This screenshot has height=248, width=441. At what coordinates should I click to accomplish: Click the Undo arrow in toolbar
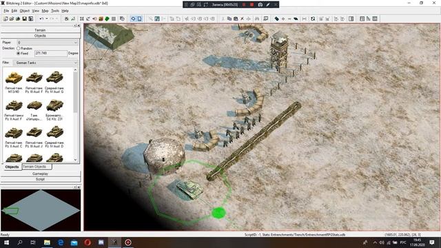pos(41,19)
